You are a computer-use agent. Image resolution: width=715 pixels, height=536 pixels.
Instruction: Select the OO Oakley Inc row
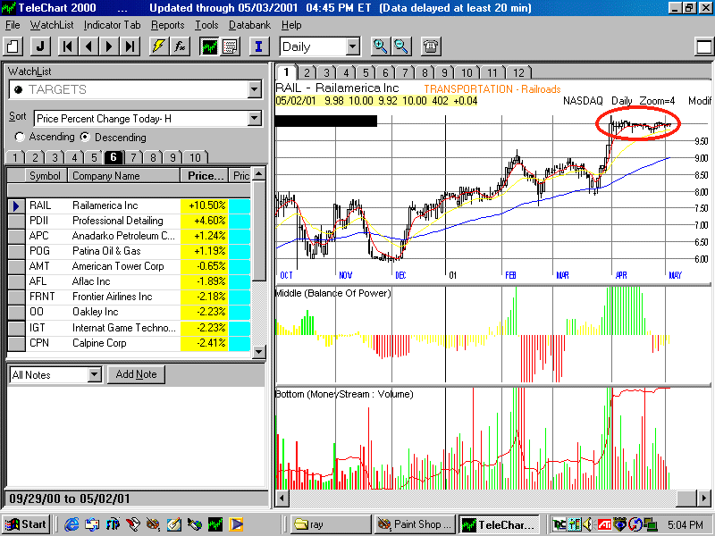point(129,312)
